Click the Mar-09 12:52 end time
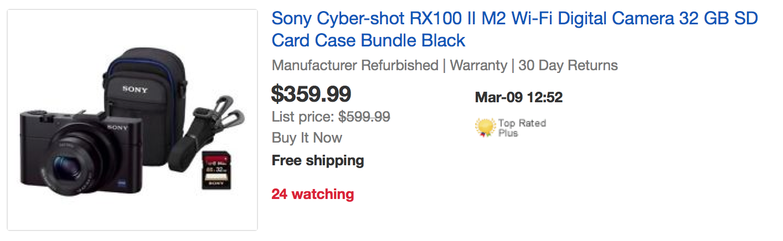 (x=518, y=98)
